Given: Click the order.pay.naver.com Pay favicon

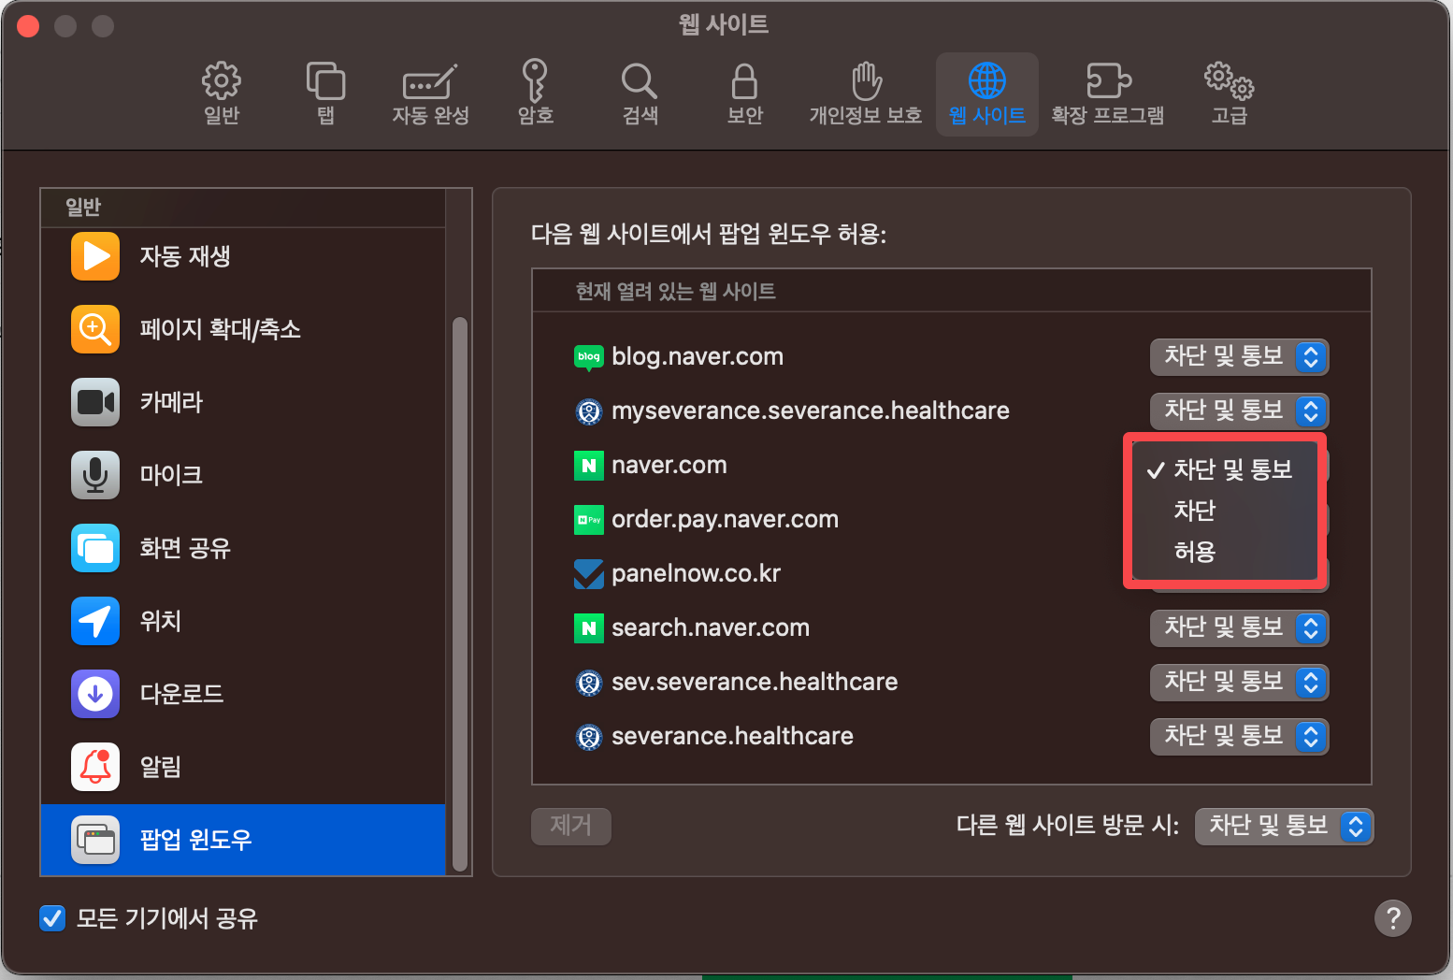Looking at the screenshot, I should point(589,520).
